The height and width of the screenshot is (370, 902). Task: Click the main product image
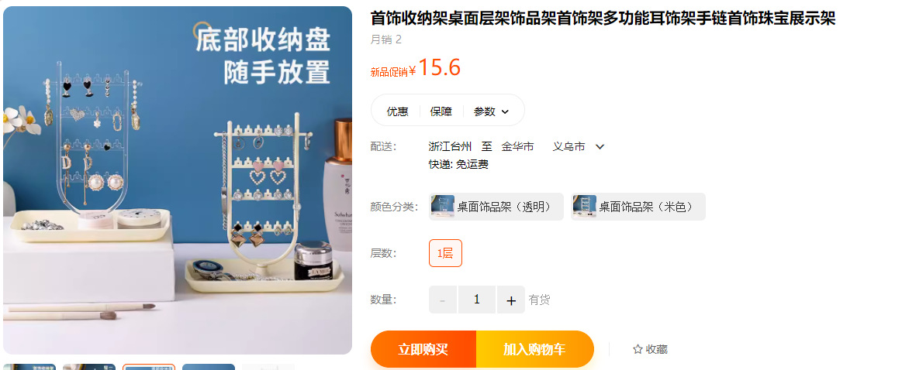[x=177, y=180]
